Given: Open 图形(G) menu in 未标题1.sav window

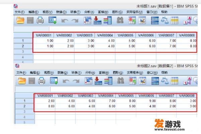Looking at the screenshot, I should pos(117,12).
